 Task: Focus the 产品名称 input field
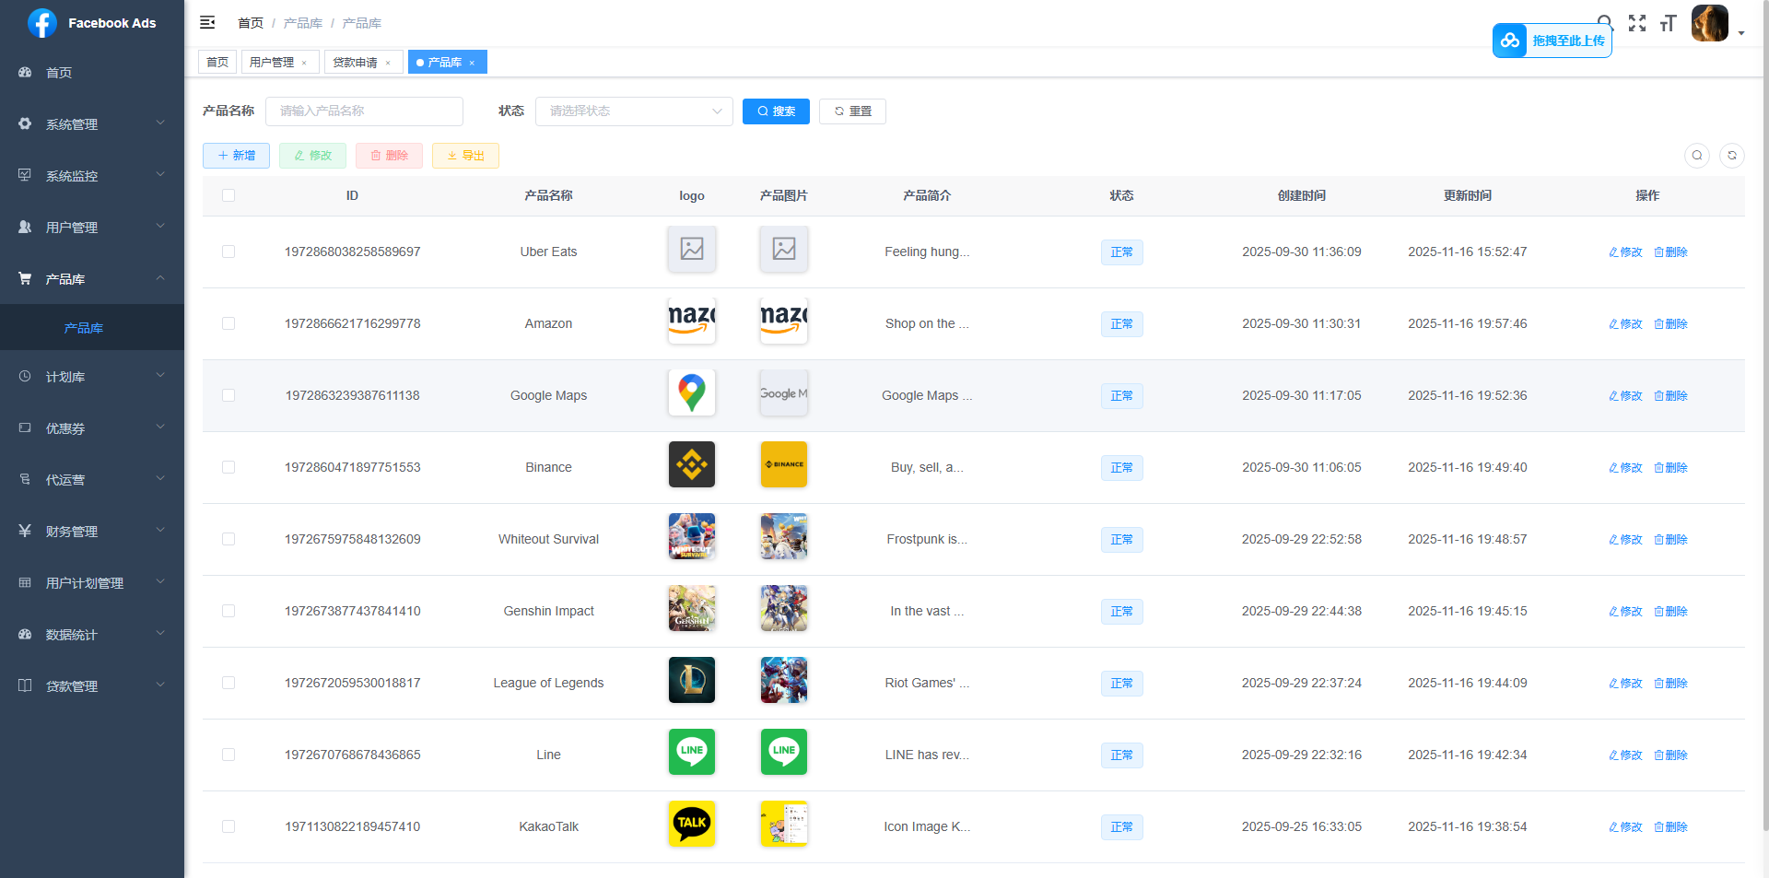click(x=364, y=111)
